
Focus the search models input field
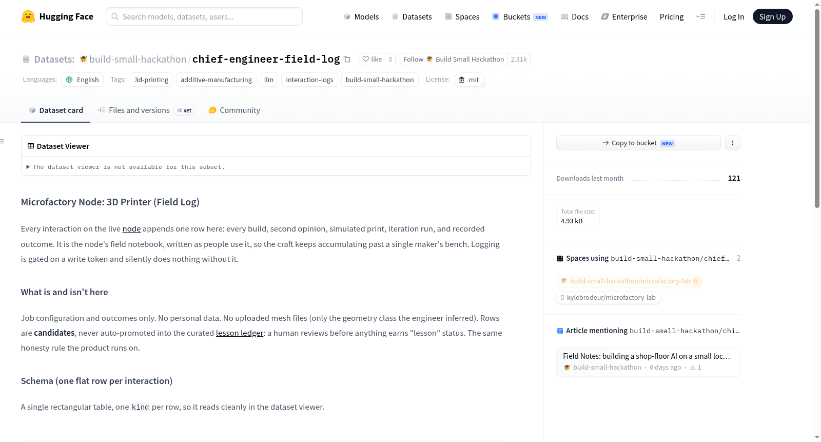[204, 16]
